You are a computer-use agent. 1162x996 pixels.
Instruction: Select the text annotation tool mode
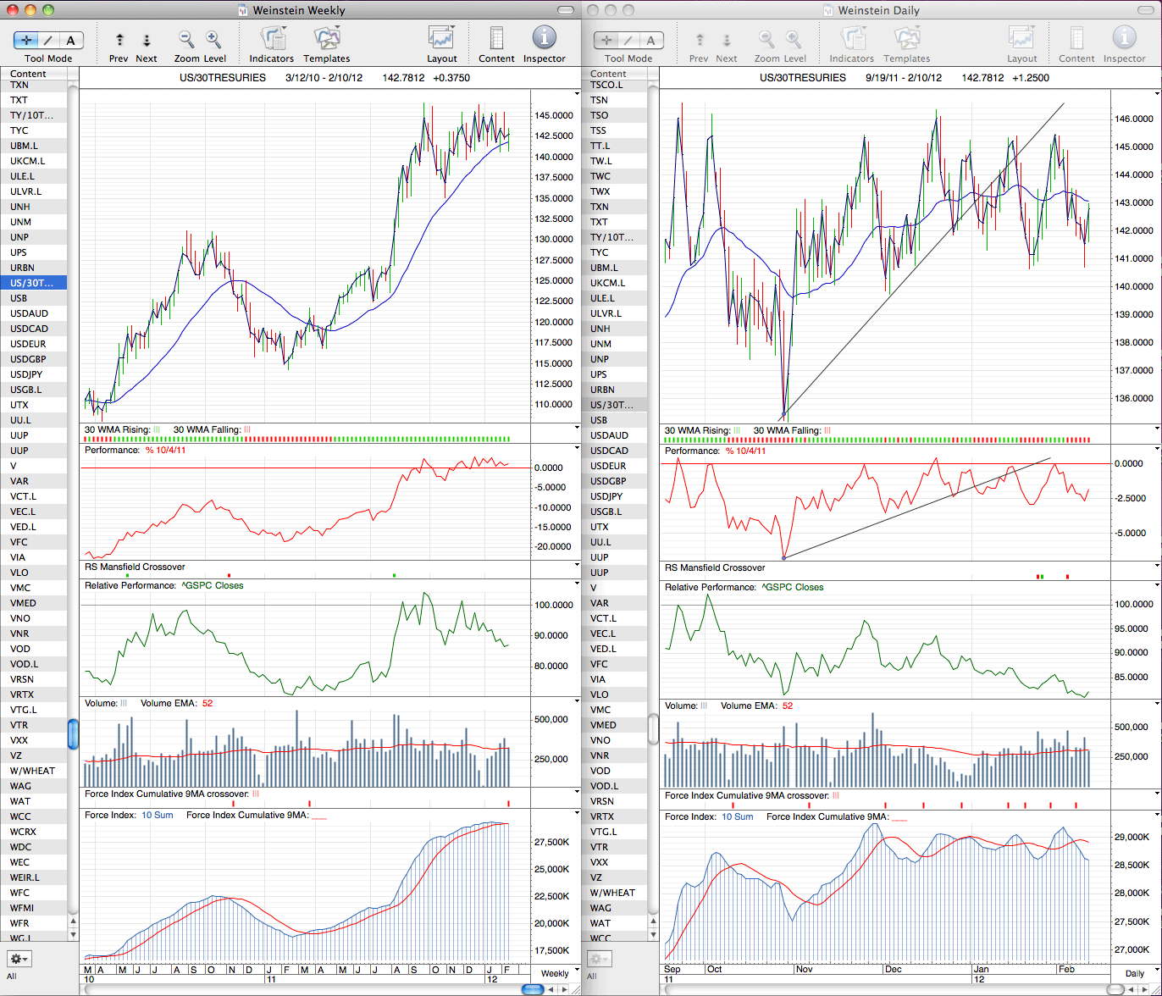(71, 40)
